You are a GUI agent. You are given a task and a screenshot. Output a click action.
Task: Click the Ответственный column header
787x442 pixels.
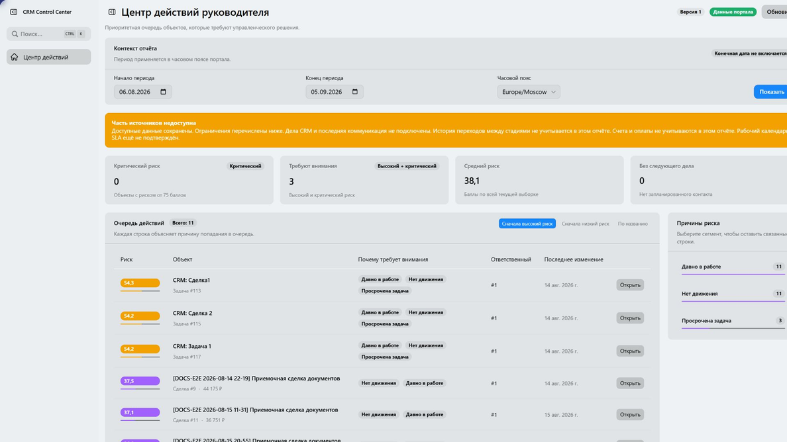tap(511, 259)
